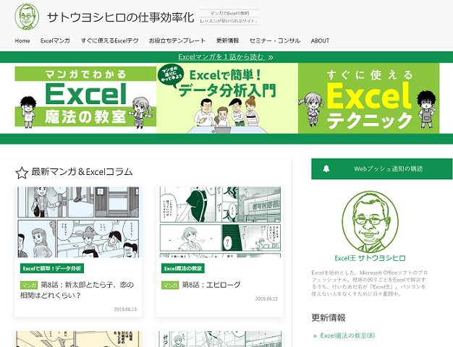Open manga thumbnail for 新太郎とたら子 episode

[x=78, y=222]
